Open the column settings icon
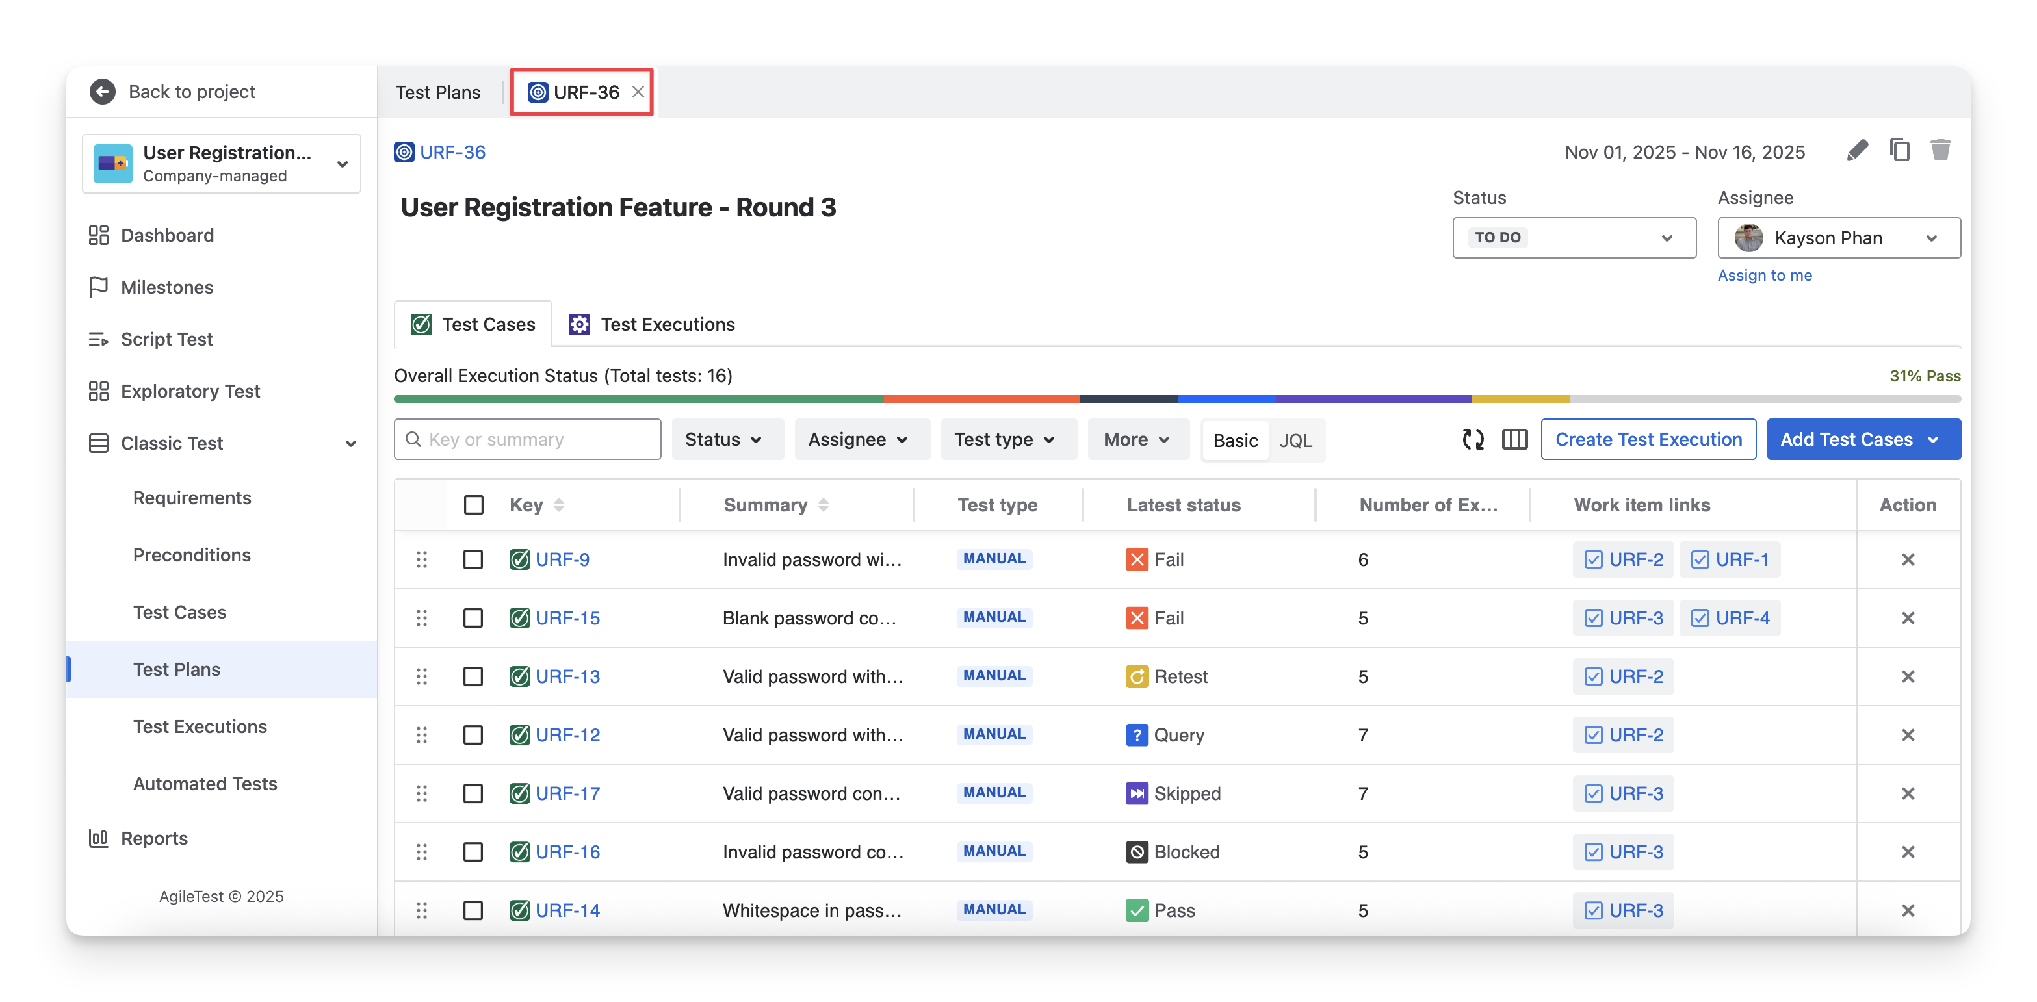Viewport: 2037px width, 1002px height. tap(1514, 439)
